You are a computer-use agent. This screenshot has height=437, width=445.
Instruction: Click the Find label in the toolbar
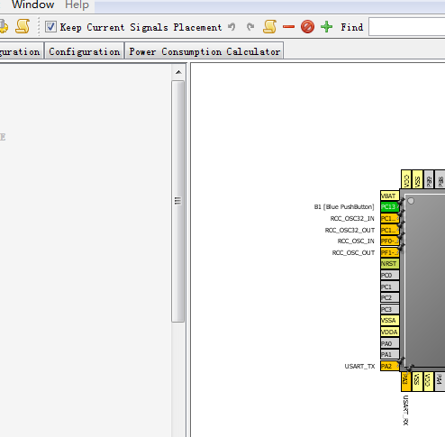(352, 27)
